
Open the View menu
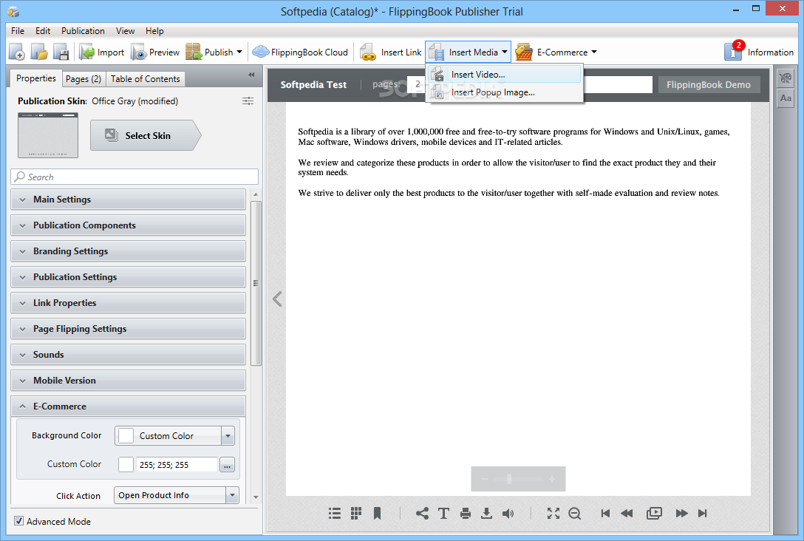(125, 31)
